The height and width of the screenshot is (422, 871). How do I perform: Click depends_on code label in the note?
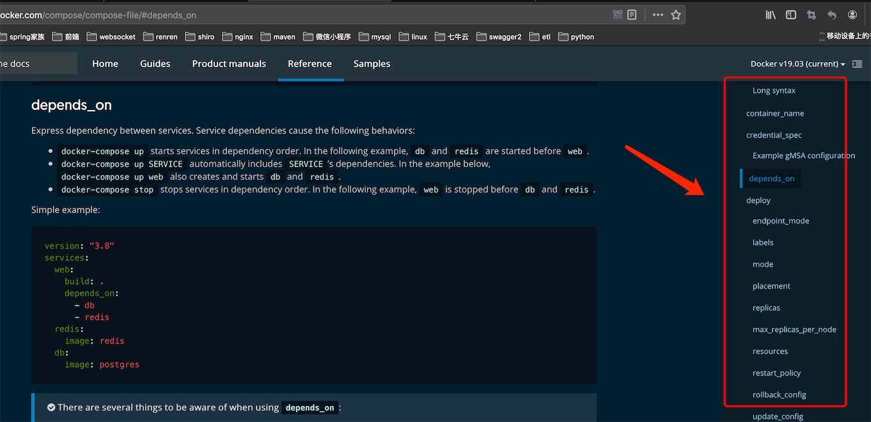(x=310, y=408)
